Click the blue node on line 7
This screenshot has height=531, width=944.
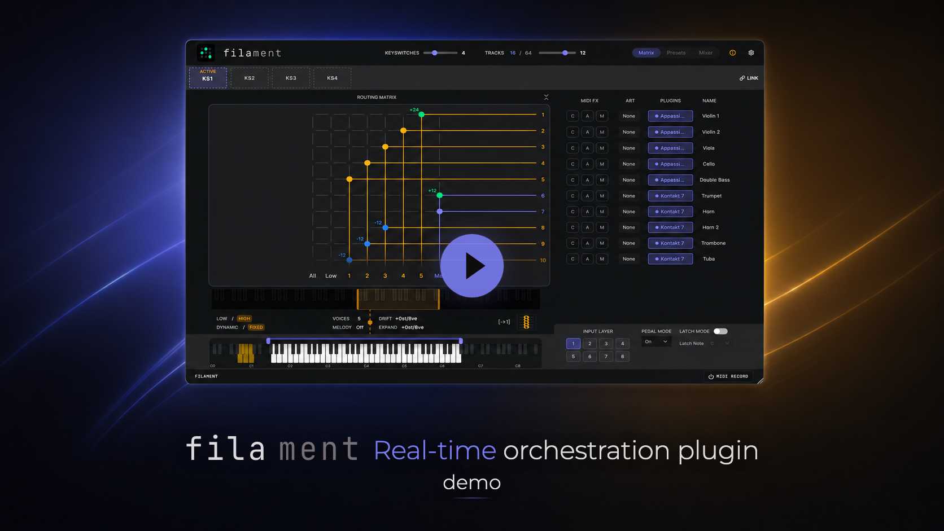pos(439,212)
